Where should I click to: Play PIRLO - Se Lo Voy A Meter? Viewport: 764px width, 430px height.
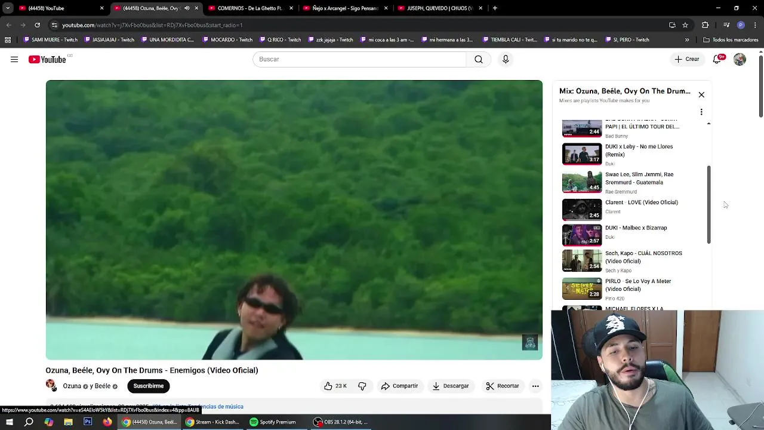tap(636, 289)
